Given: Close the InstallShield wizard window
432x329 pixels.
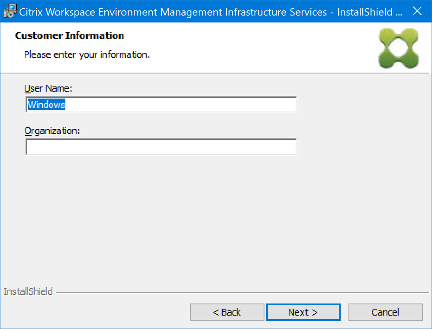Looking at the screenshot, I should click(x=417, y=12).
